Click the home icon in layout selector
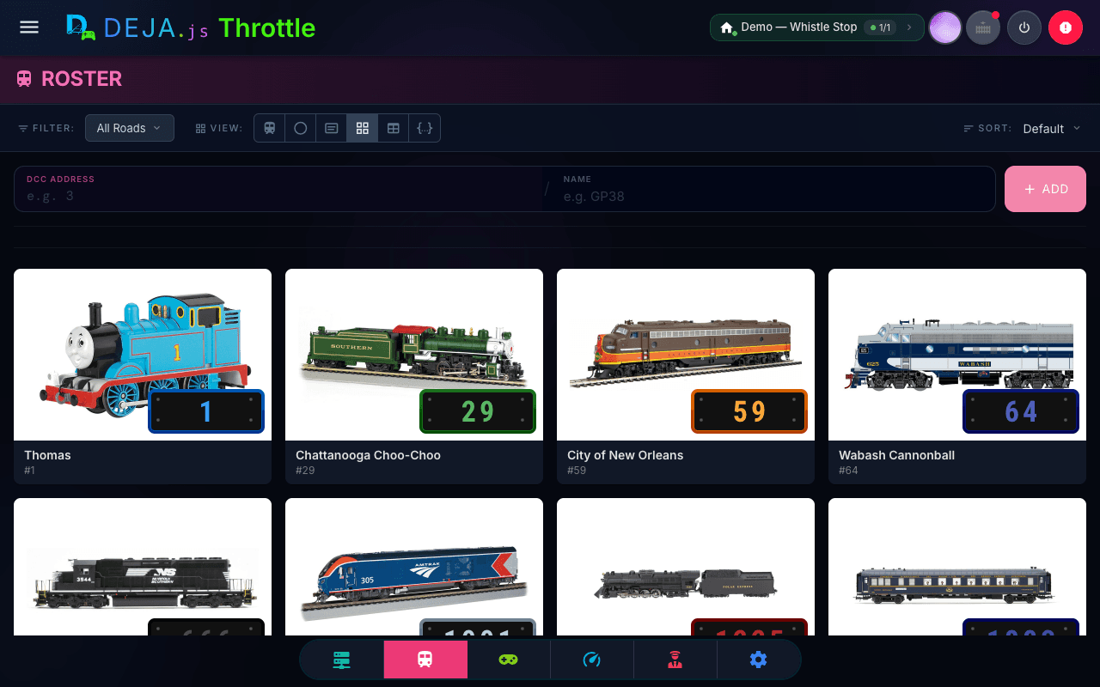Viewport: 1100px width, 687px height. coord(727,27)
